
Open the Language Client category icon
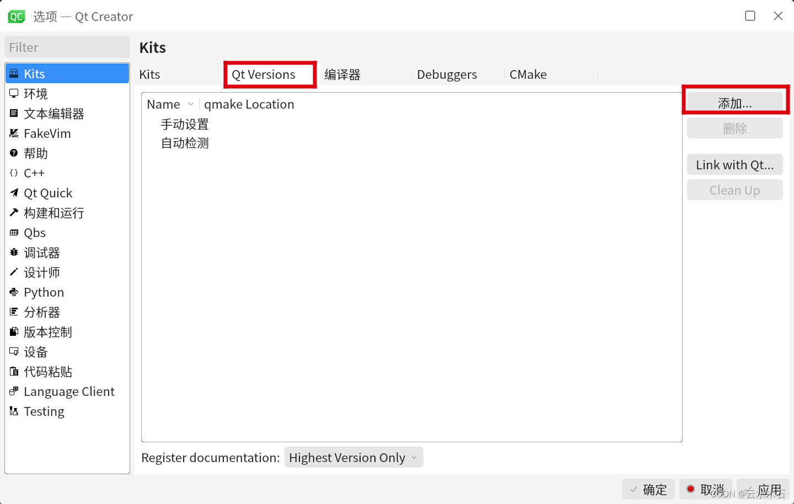pos(14,392)
